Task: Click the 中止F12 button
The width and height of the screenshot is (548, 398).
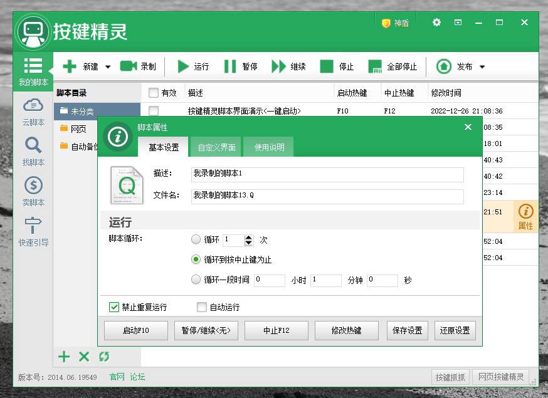Action: point(277,330)
